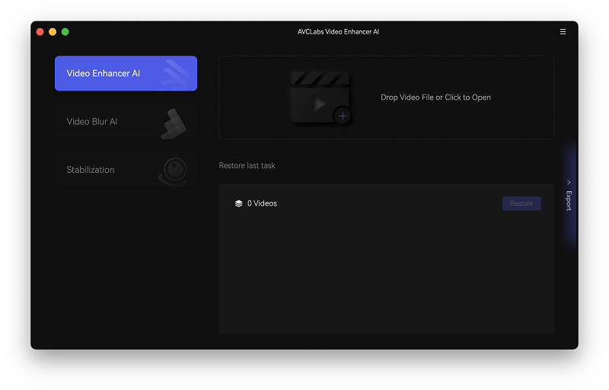
Task: Maximize the window with the green button
Action: pyautogui.click(x=65, y=32)
